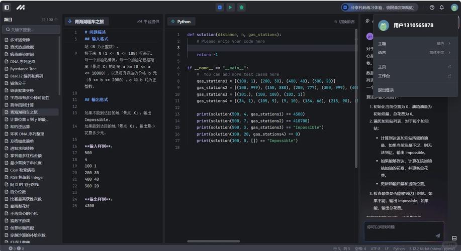Toggle the left sidebar panel icon
461x251 pixels.
7,8
